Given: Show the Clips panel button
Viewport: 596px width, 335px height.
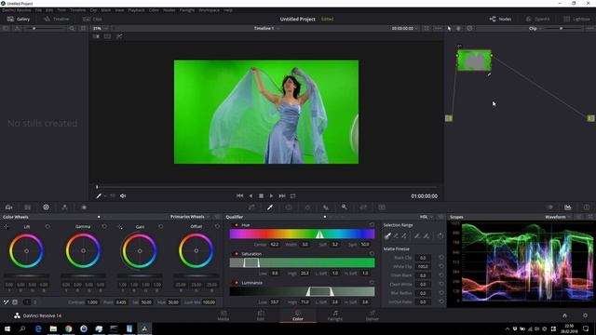Looking at the screenshot, I should (x=92, y=19).
